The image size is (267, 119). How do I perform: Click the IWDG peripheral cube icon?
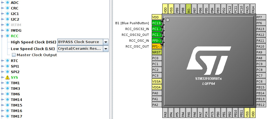[x=7, y=30]
